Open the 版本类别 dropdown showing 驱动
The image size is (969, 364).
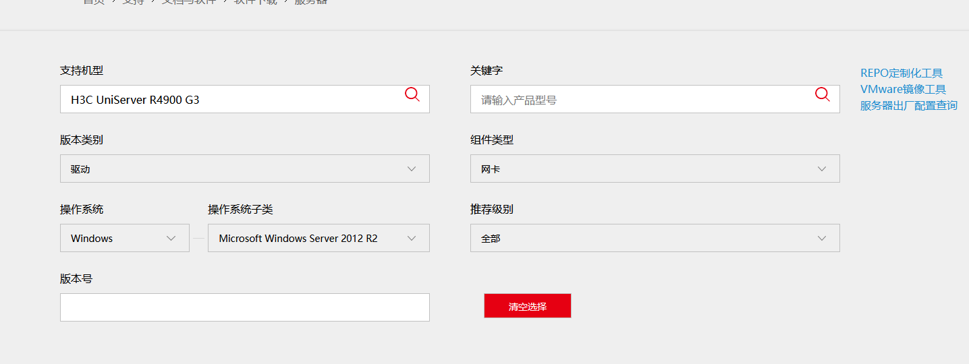point(245,169)
